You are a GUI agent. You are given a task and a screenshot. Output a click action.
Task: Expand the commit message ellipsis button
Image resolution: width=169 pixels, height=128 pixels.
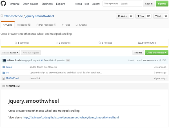(68, 60)
